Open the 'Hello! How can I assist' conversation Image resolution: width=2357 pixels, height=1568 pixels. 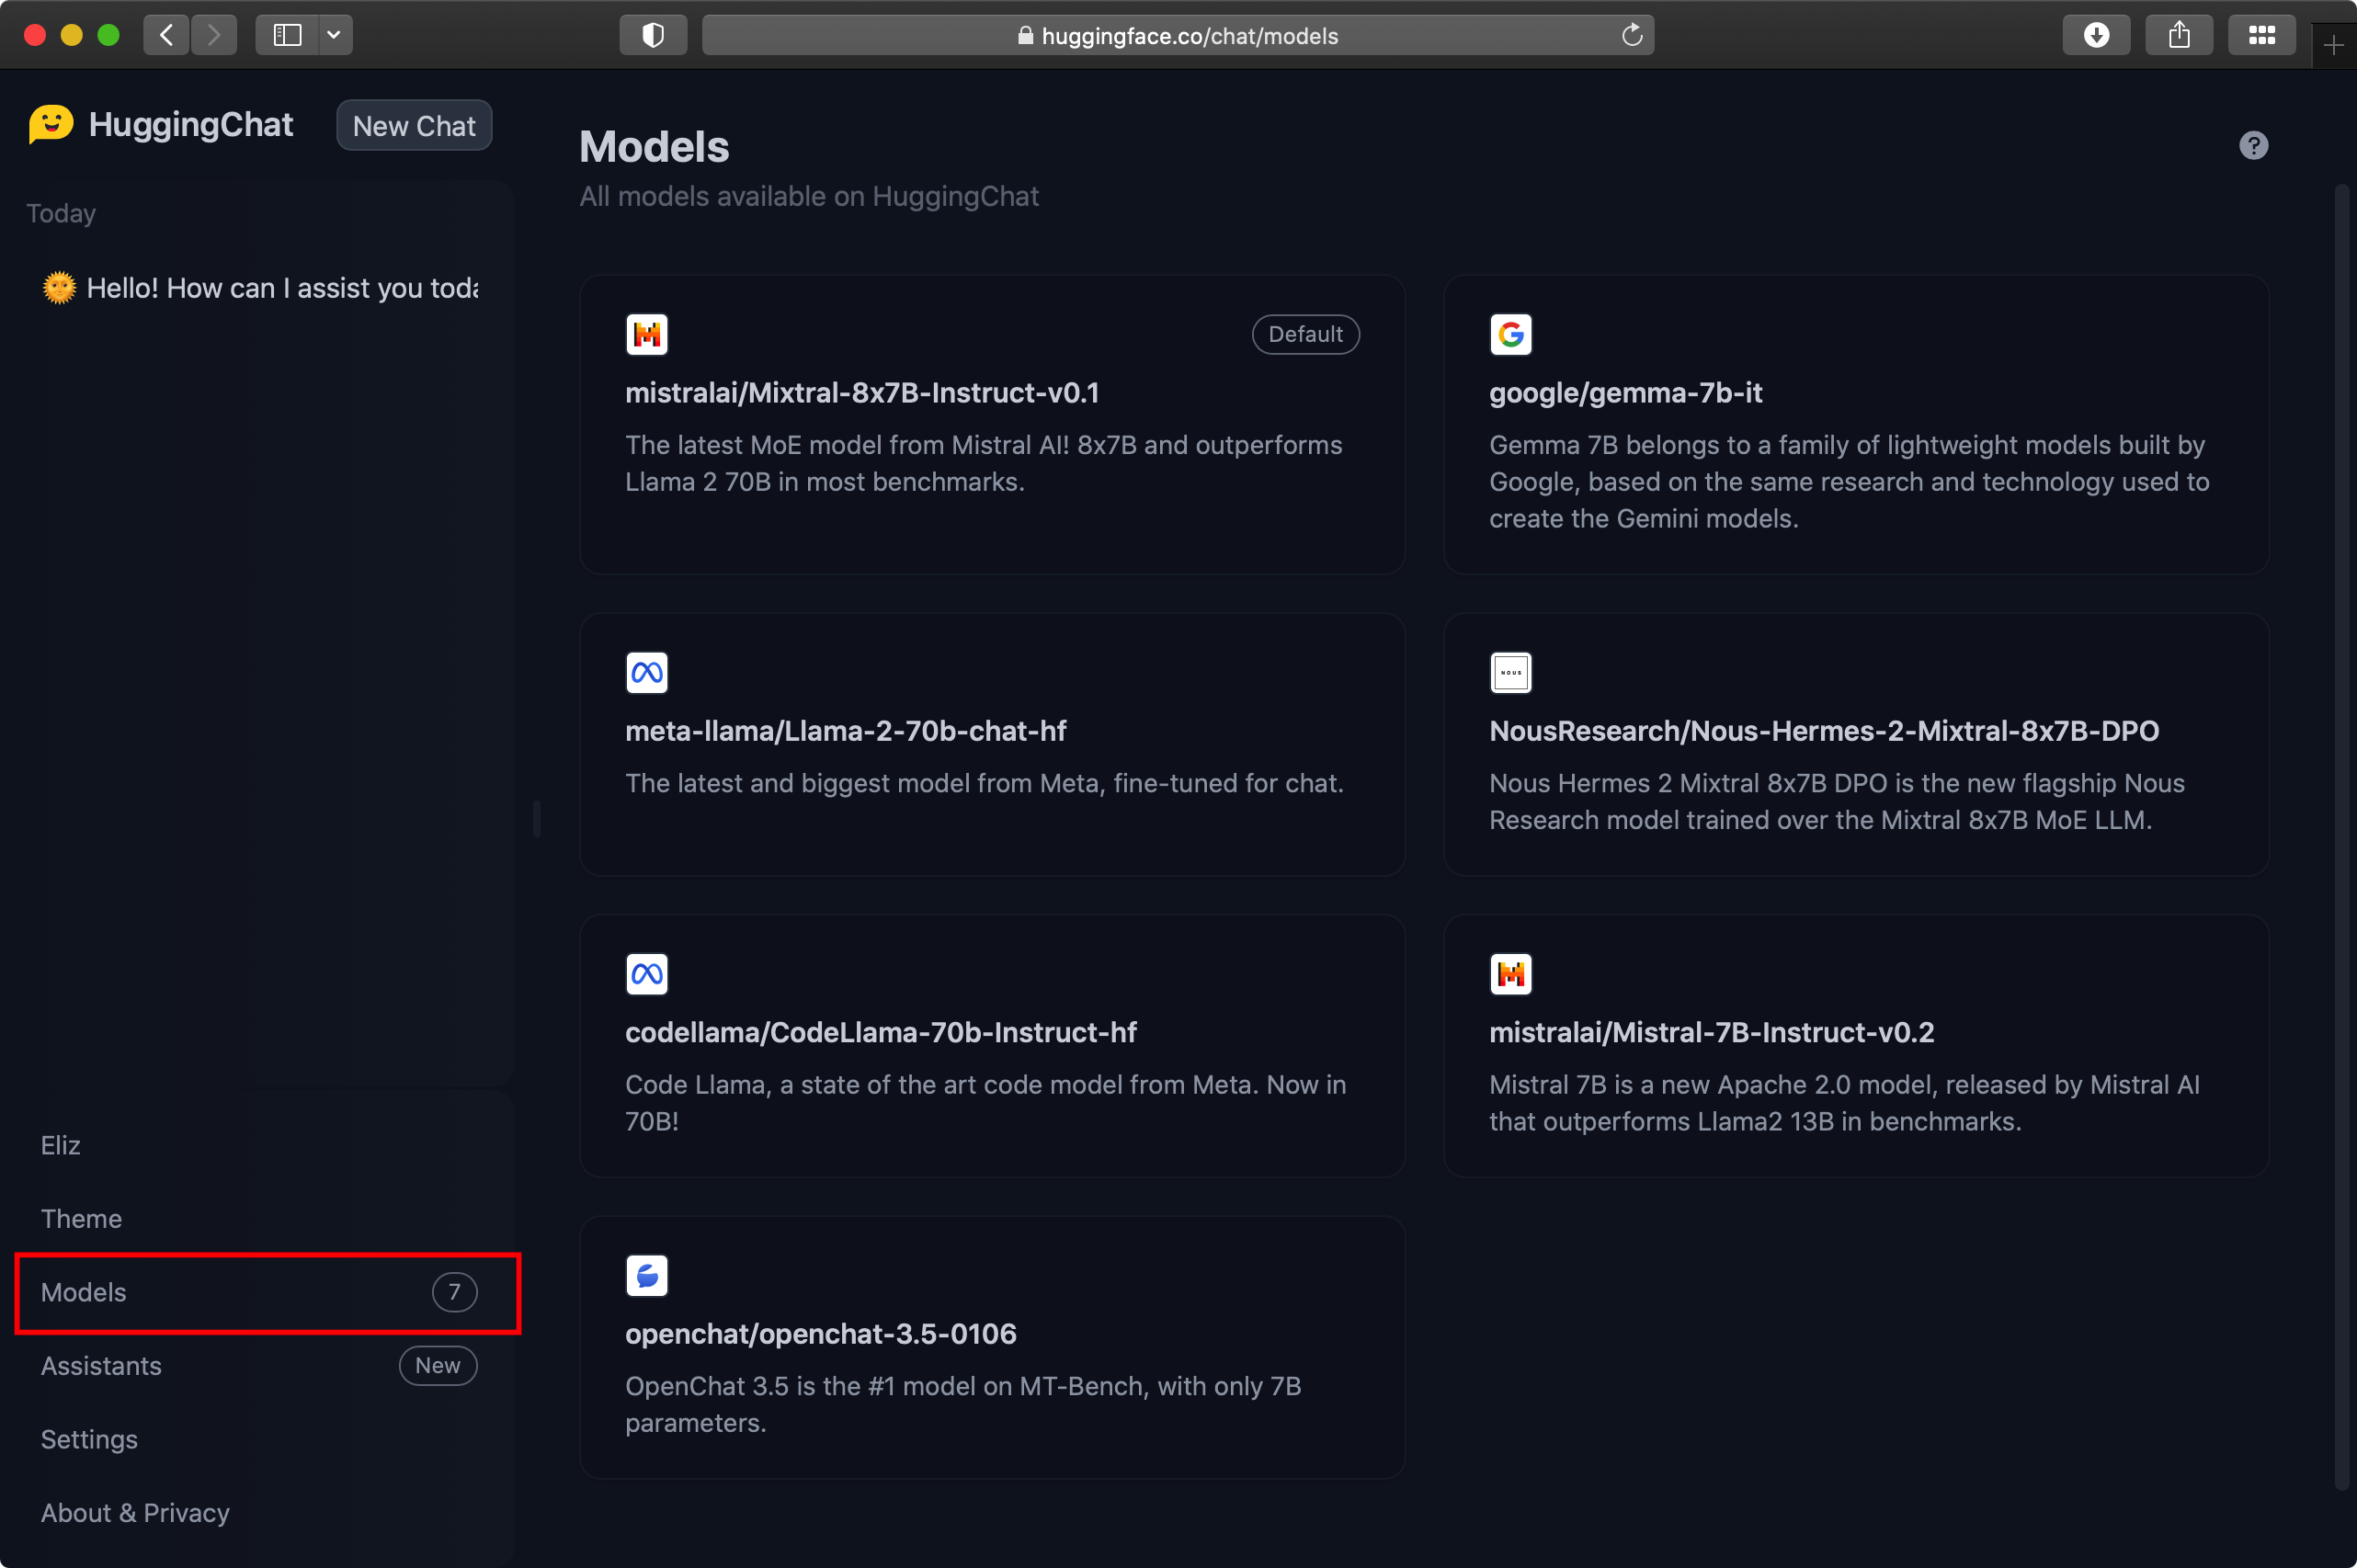coord(258,288)
